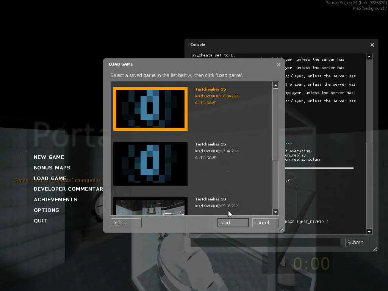The image size is (388, 291).
Task: Open Load Game from main menu
Action: pyautogui.click(x=50, y=178)
